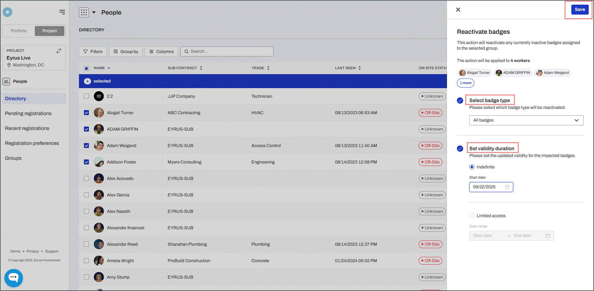Click Alex Acevedo's avatar
The width and height of the screenshot is (594, 291).
pyautogui.click(x=99, y=178)
